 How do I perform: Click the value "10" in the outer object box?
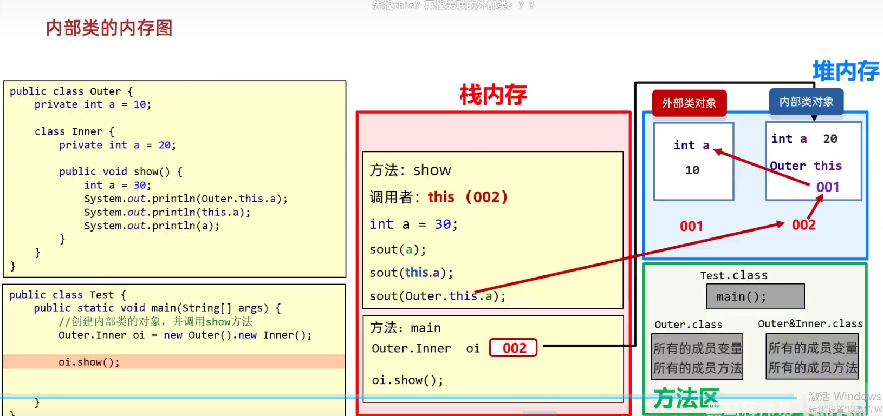pos(692,170)
